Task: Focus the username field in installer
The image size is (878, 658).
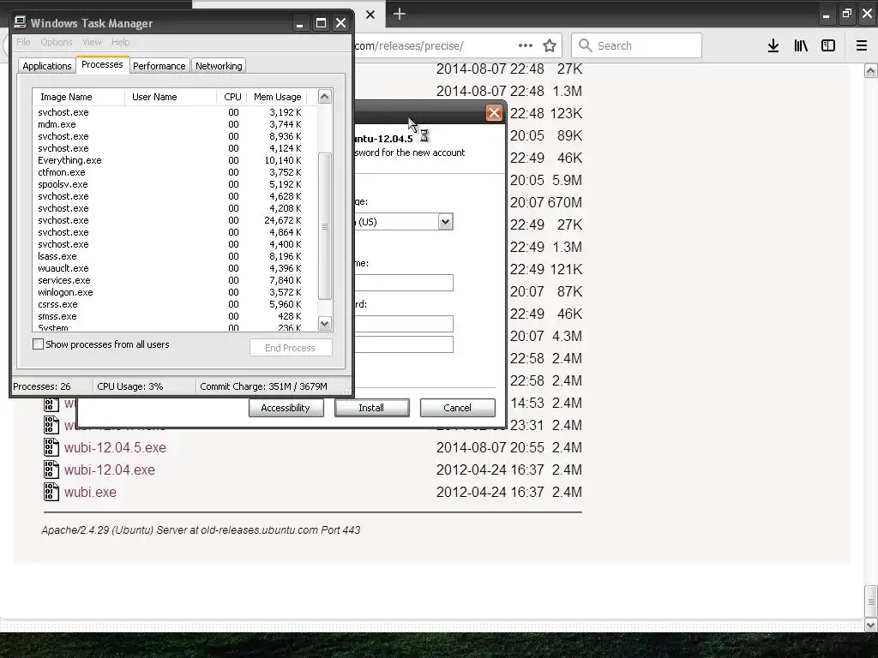Action: (403, 283)
